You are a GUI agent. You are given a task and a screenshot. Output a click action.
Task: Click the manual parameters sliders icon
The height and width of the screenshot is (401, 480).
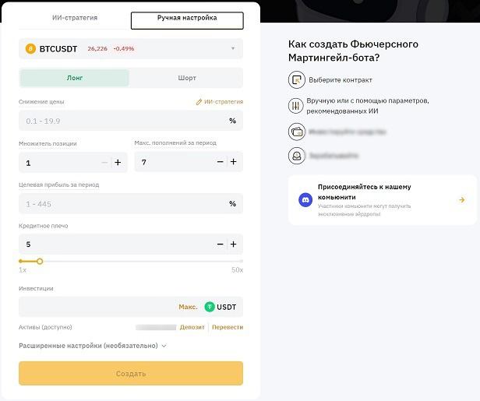[x=296, y=106]
